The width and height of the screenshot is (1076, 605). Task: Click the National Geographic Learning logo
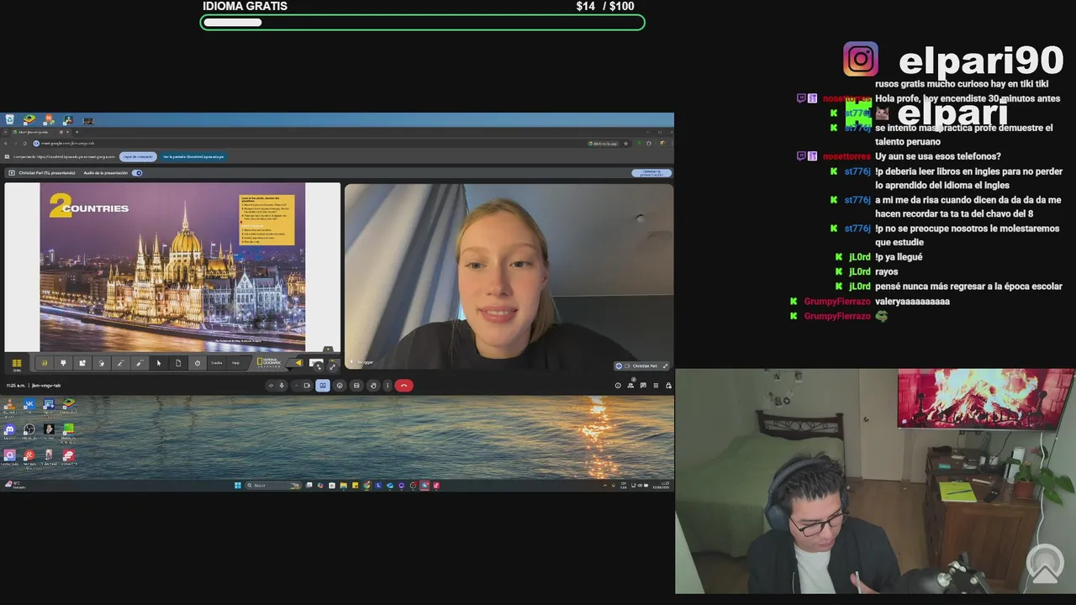pyautogui.click(x=269, y=364)
